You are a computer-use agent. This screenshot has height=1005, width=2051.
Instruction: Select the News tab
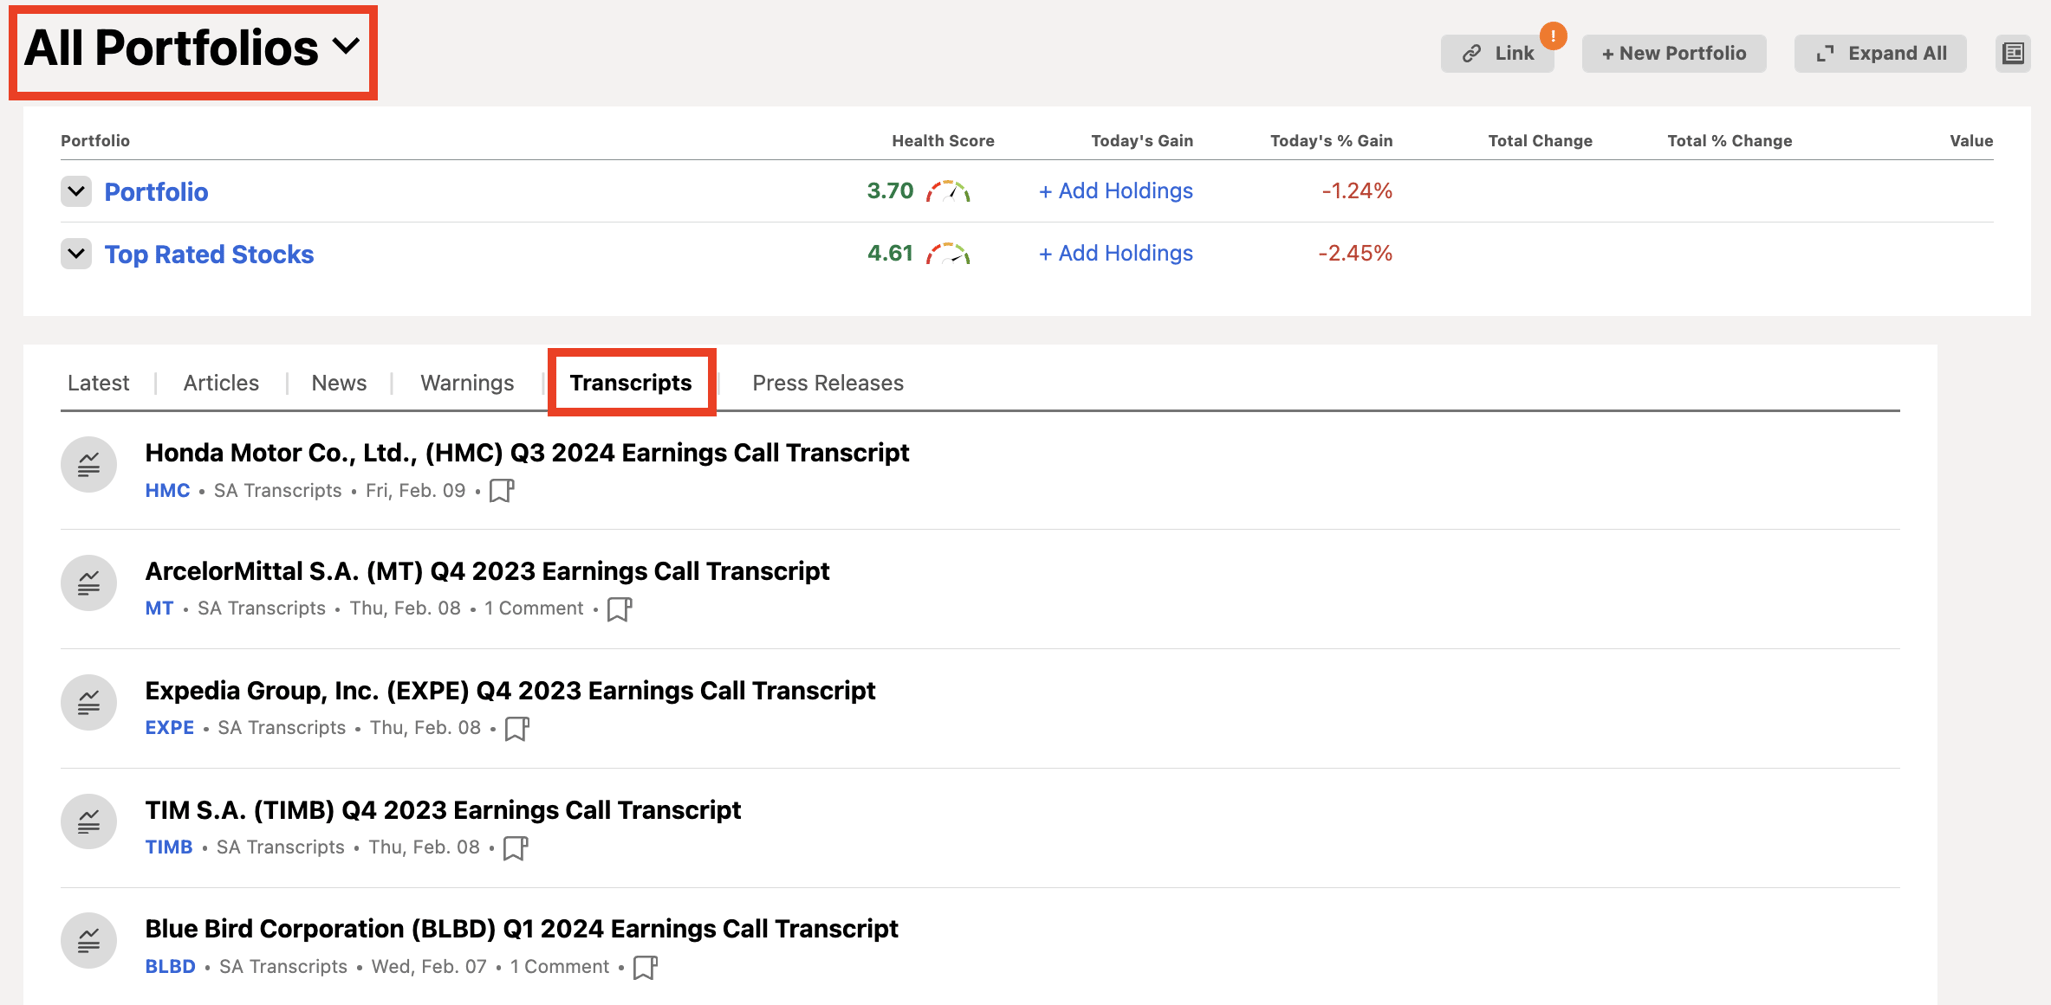click(338, 382)
